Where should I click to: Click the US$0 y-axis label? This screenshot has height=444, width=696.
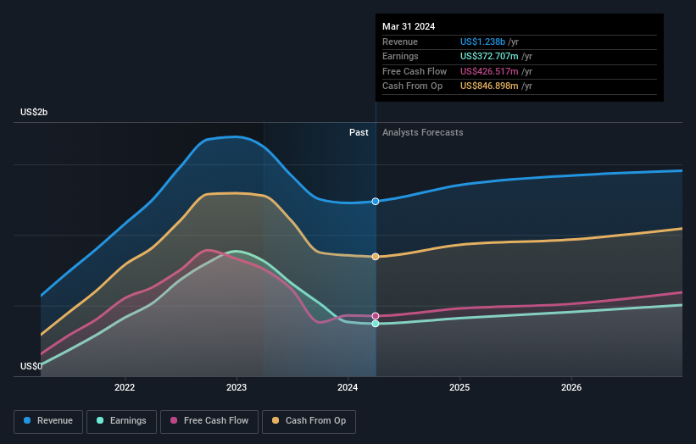tap(31, 366)
